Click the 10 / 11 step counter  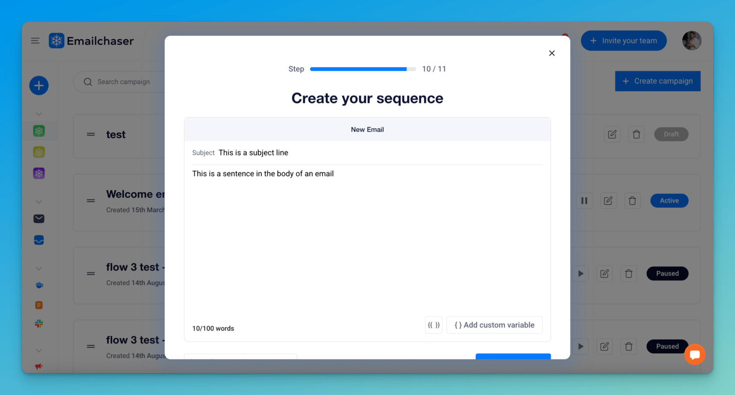click(x=434, y=69)
